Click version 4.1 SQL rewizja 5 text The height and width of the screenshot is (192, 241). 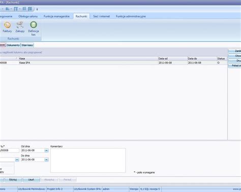[x=150, y=189]
